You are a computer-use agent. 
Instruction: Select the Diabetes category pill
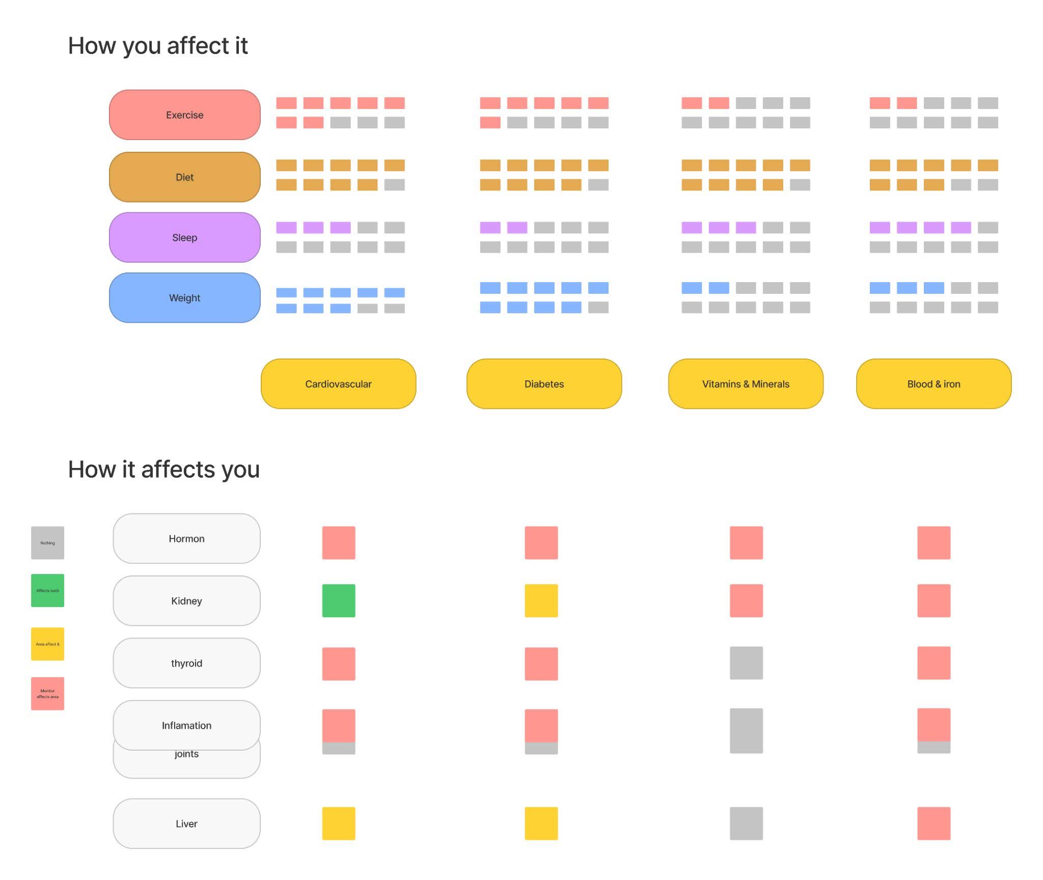[x=544, y=384]
